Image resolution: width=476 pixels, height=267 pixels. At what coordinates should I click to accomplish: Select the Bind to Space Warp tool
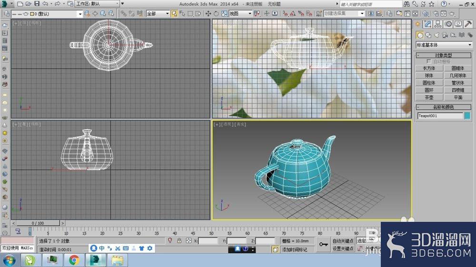pyautogui.click(x=139, y=14)
